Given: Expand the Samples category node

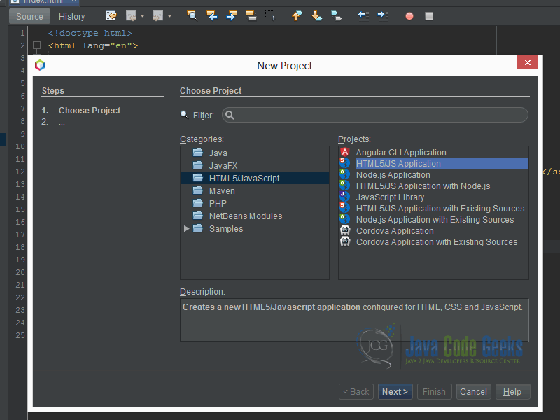Looking at the screenshot, I should tap(186, 229).
